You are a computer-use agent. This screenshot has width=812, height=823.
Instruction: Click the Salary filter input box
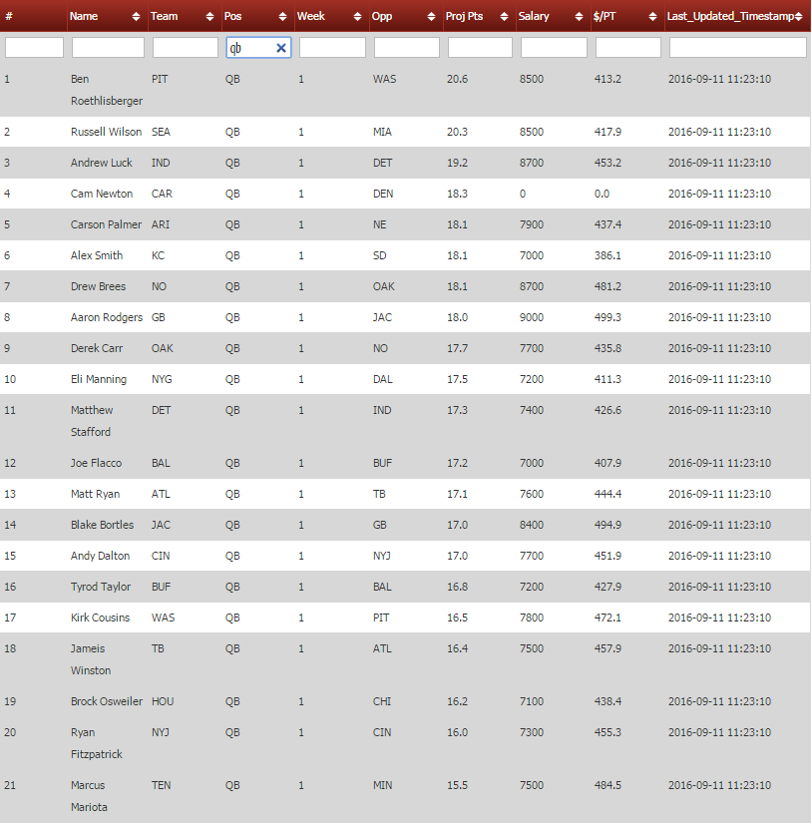pyautogui.click(x=554, y=48)
